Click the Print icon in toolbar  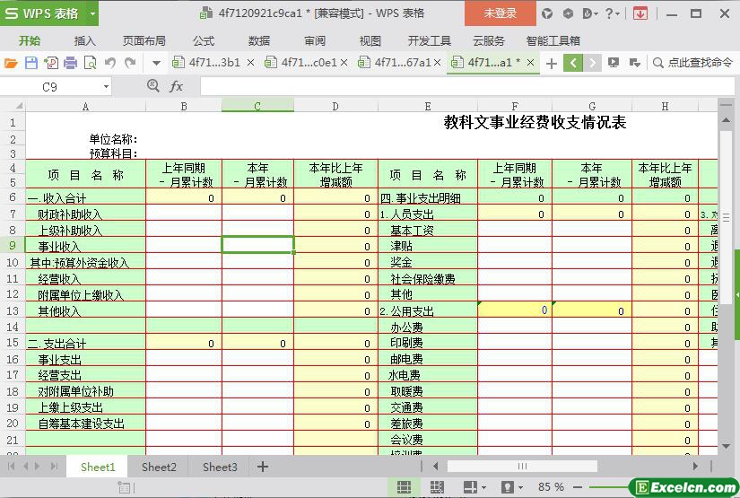[70, 63]
